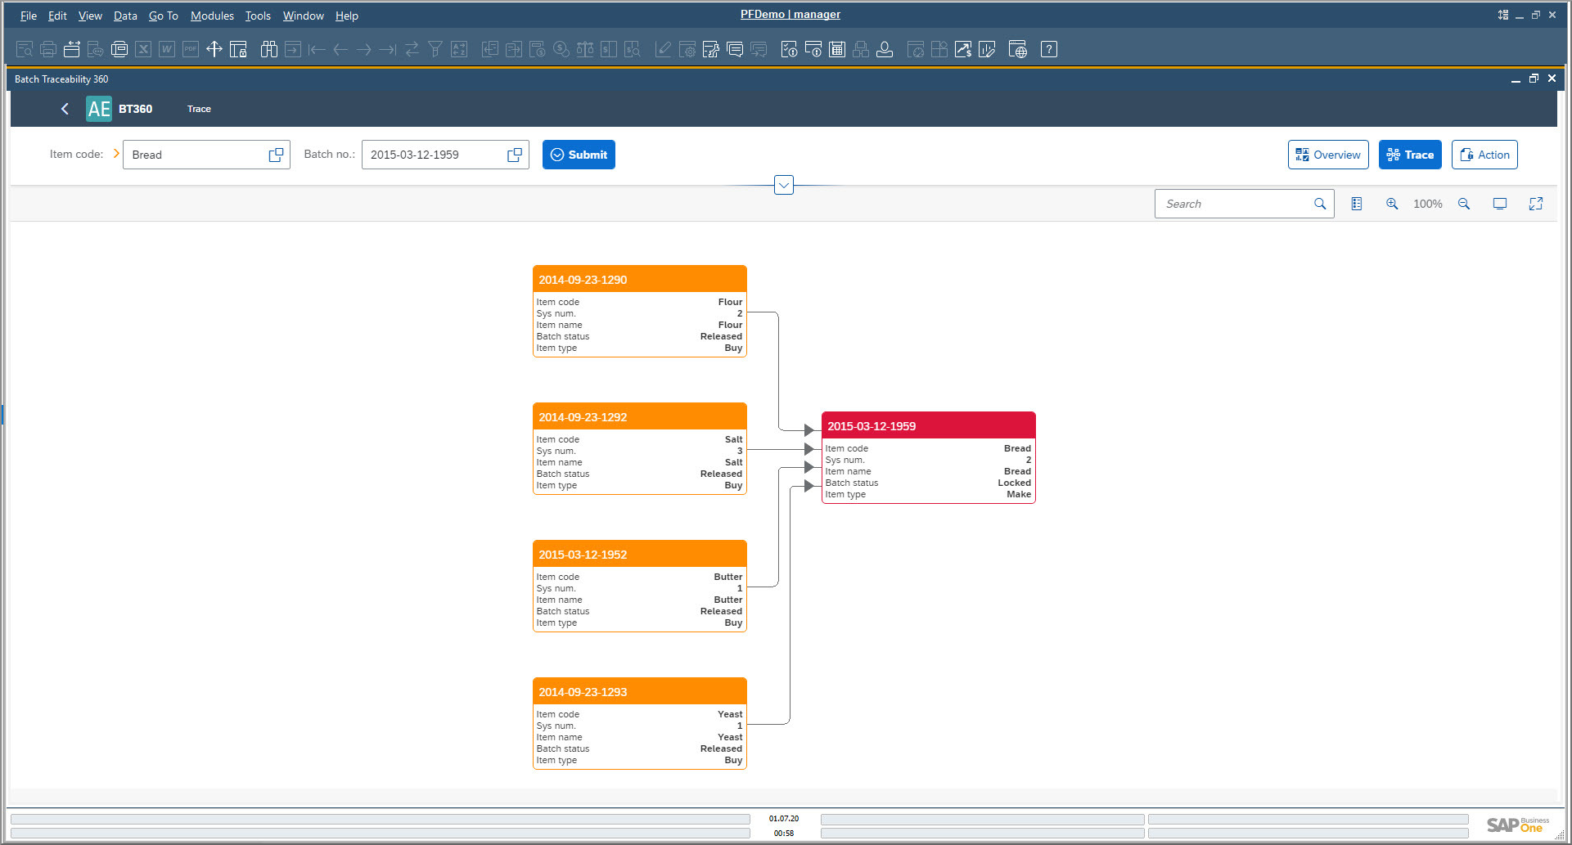The width and height of the screenshot is (1572, 845).
Task: Open the Go To menu
Action: (164, 16)
